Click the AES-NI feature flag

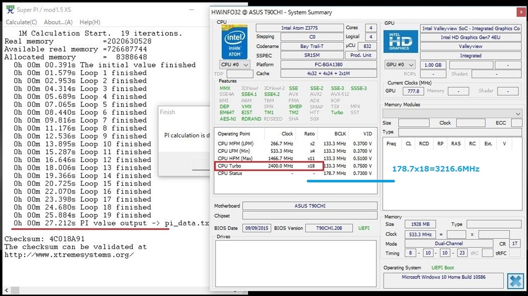(x=227, y=119)
